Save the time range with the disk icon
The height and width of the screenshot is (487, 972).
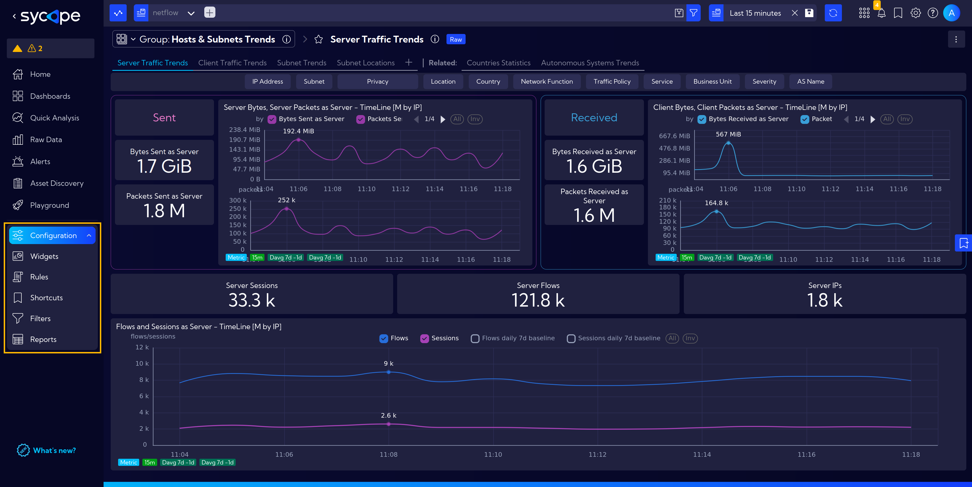point(809,13)
